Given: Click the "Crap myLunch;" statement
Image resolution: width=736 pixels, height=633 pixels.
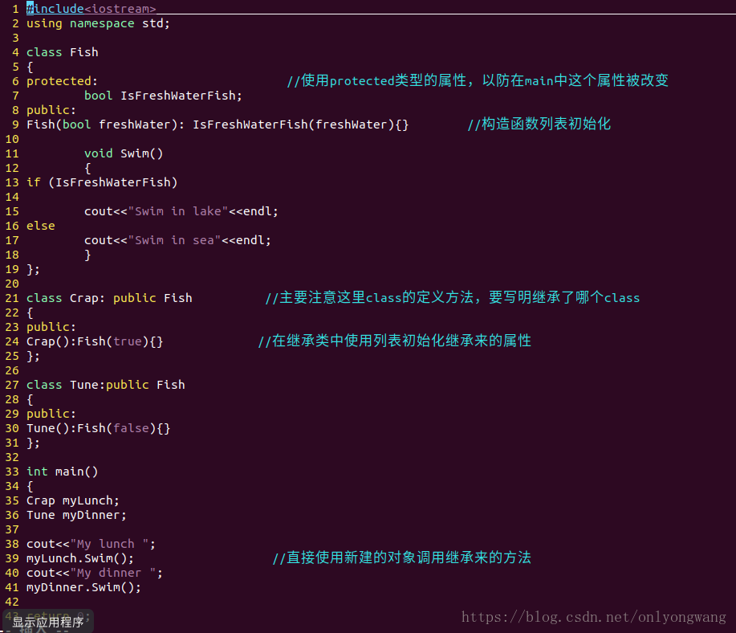Looking at the screenshot, I should tap(73, 500).
